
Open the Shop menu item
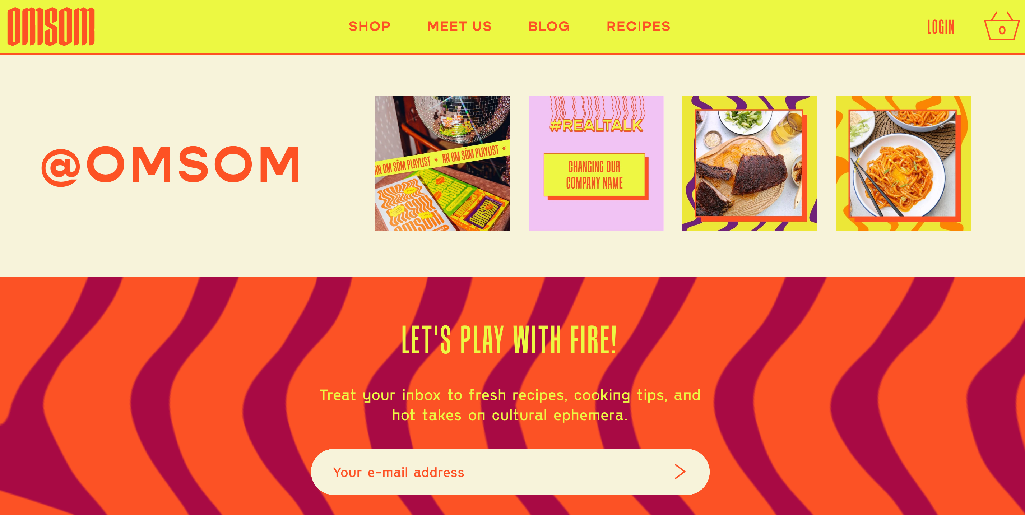370,26
